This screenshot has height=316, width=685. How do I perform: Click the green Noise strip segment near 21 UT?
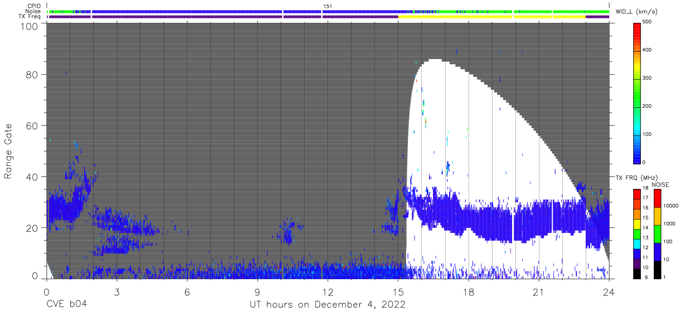click(x=533, y=11)
